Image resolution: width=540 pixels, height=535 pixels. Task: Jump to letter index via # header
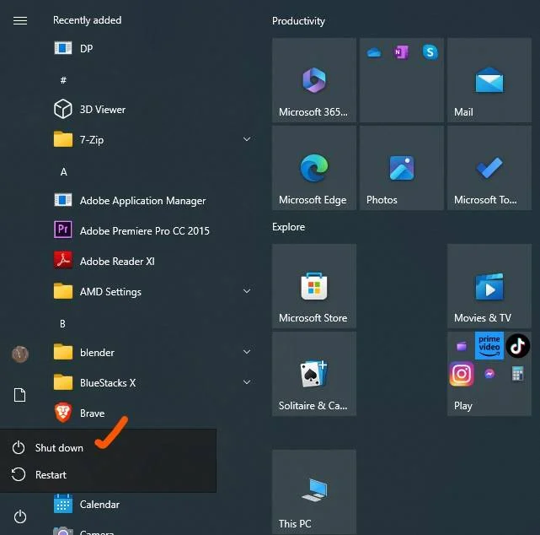[63, 80]
